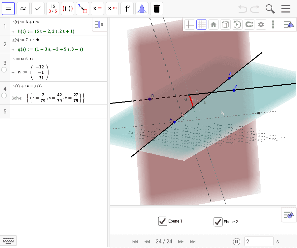Click input n := ra ⊗ rb
297x248 pixels.
coord(23,59)
